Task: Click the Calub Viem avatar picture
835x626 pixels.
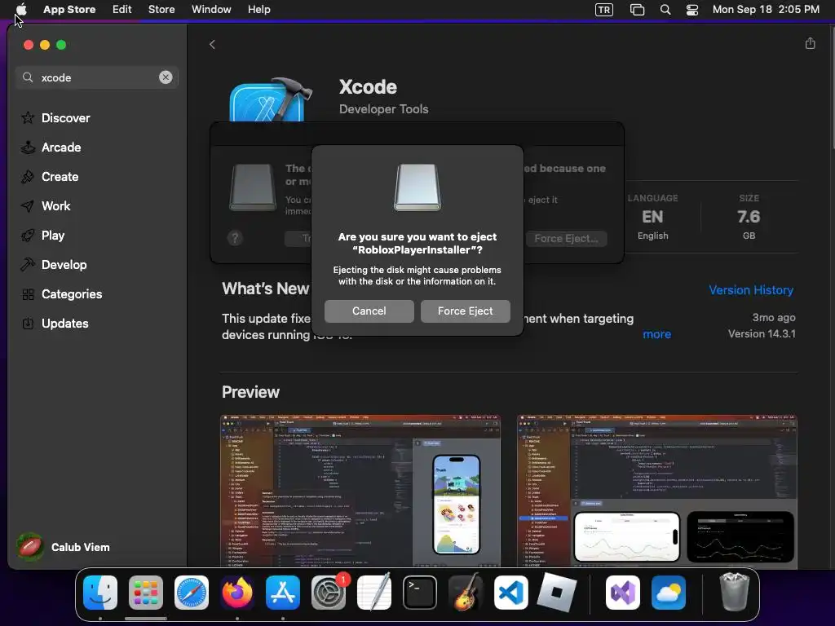Action: pyautogui.click(x=30, y=547)
